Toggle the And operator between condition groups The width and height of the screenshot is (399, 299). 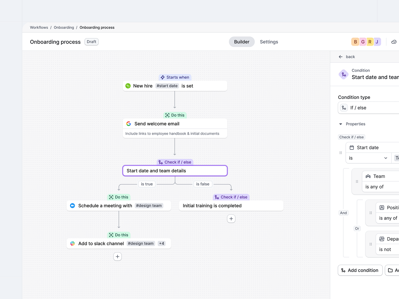coord(343,213)
